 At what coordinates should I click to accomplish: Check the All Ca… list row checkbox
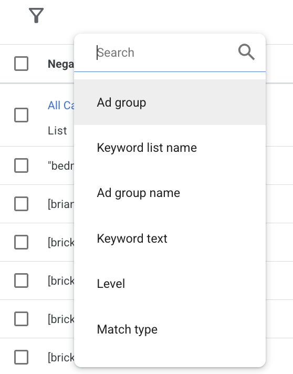21,115
